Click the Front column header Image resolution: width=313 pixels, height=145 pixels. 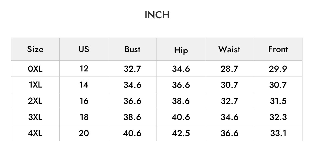278,49
